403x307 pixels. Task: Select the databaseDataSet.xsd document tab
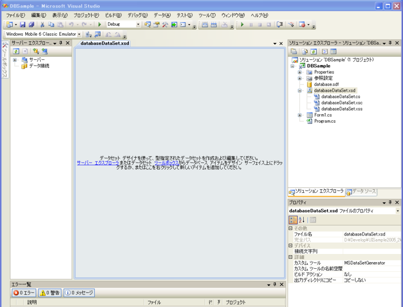[105, 43]
